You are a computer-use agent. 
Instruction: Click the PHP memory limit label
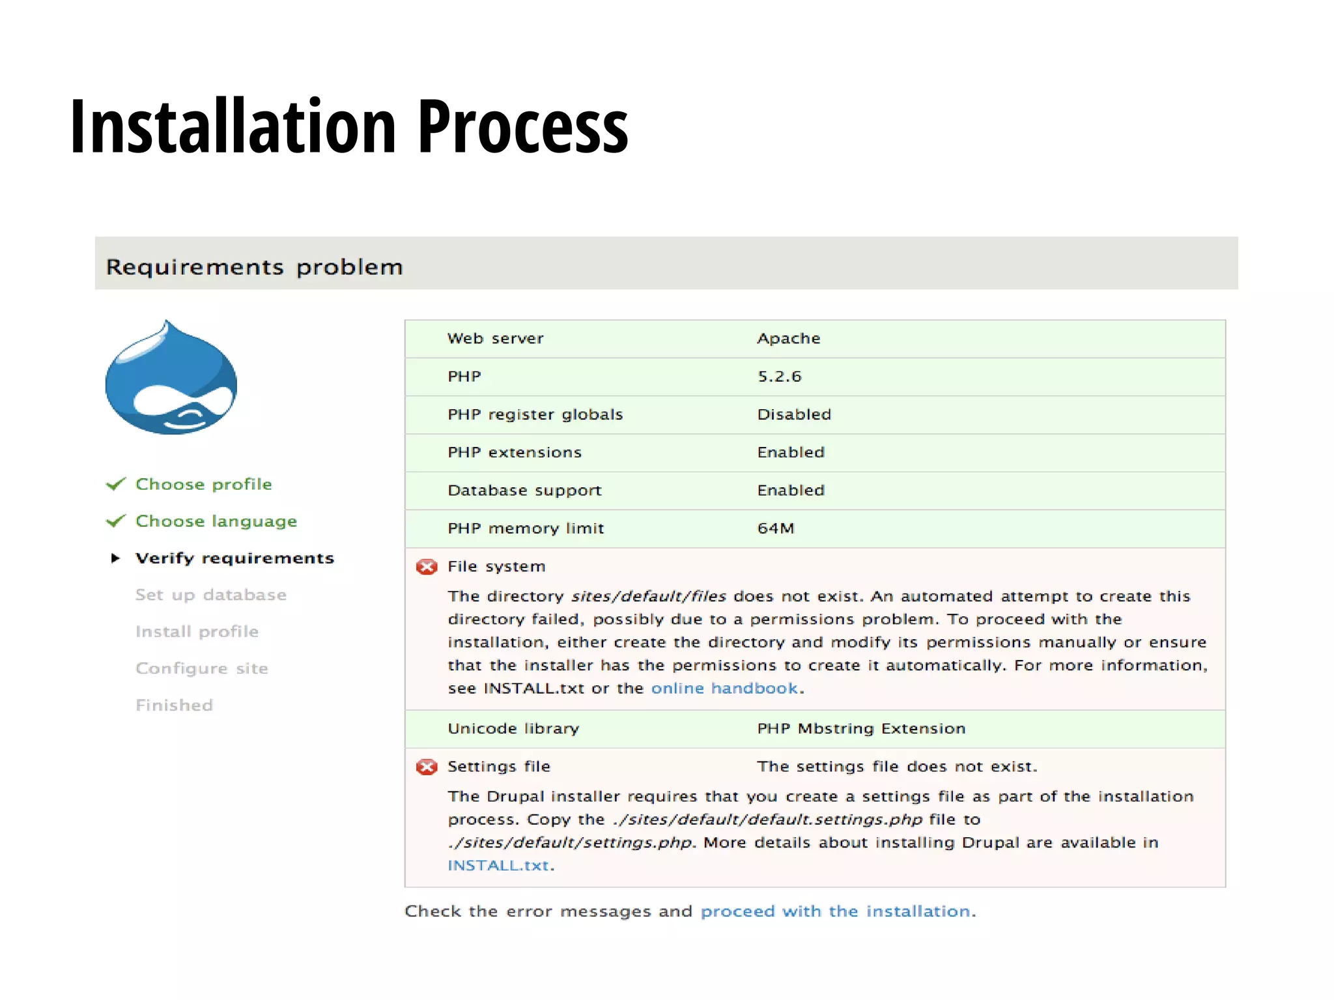(x=526, y=528)
